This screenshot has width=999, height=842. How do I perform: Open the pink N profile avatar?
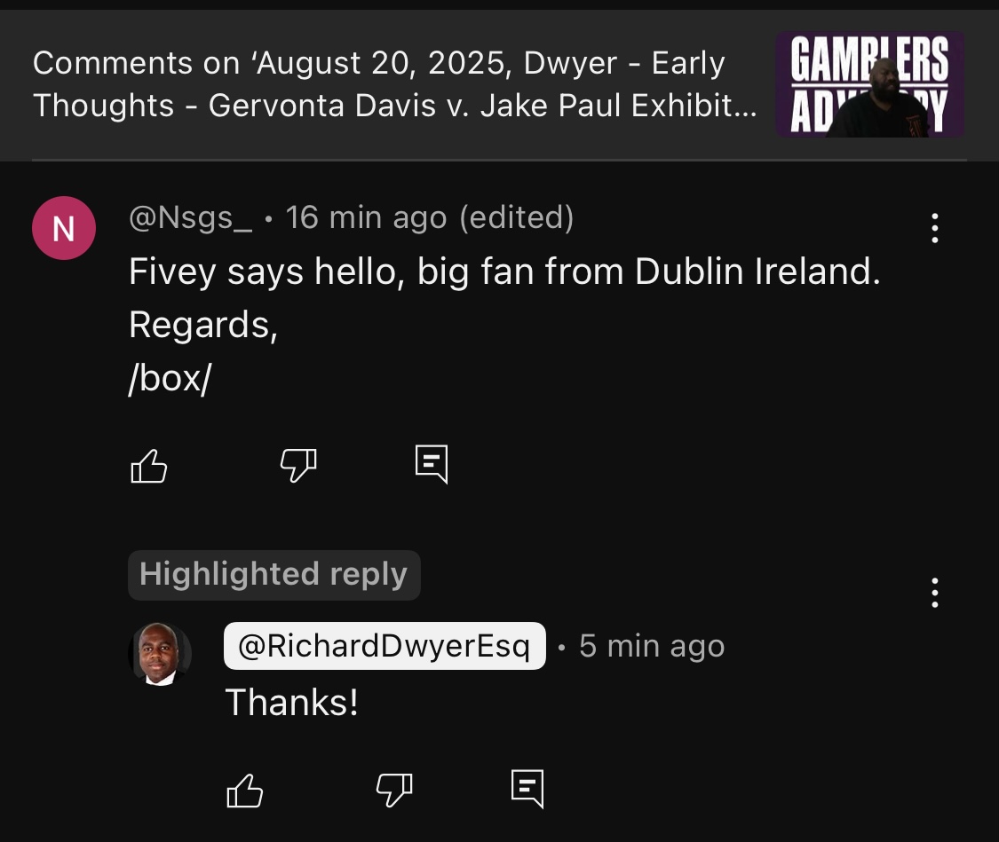point(64,228)
